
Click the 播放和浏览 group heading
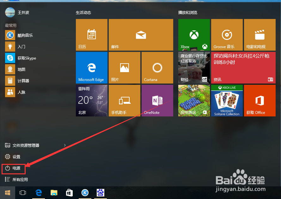coord(188,13)
